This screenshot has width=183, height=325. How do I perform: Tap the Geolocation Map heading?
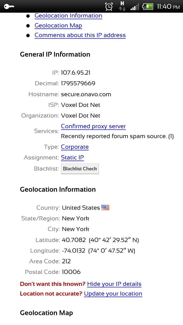tap(47, 313)
